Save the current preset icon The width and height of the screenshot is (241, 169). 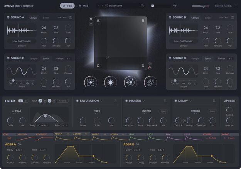coord(142,6)
